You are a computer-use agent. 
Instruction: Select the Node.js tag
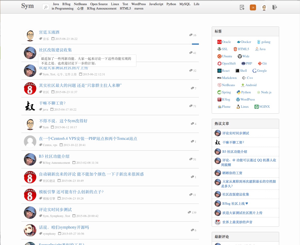(x=264, y=92)
